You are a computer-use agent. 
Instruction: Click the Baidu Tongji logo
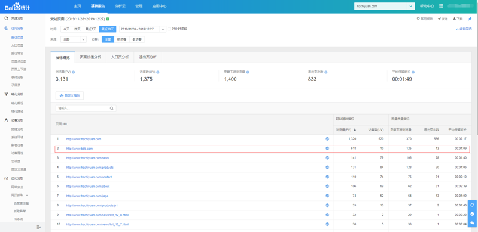[17, 6]
